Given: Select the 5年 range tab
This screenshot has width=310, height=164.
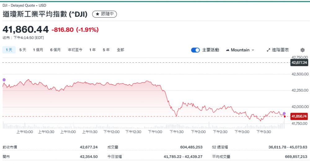Looking at the screenshot, I should [106, 50].
